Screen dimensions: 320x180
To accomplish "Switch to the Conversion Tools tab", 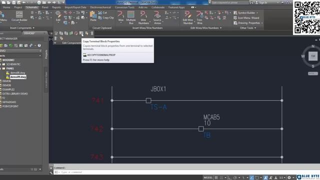I will click(124, 7).
